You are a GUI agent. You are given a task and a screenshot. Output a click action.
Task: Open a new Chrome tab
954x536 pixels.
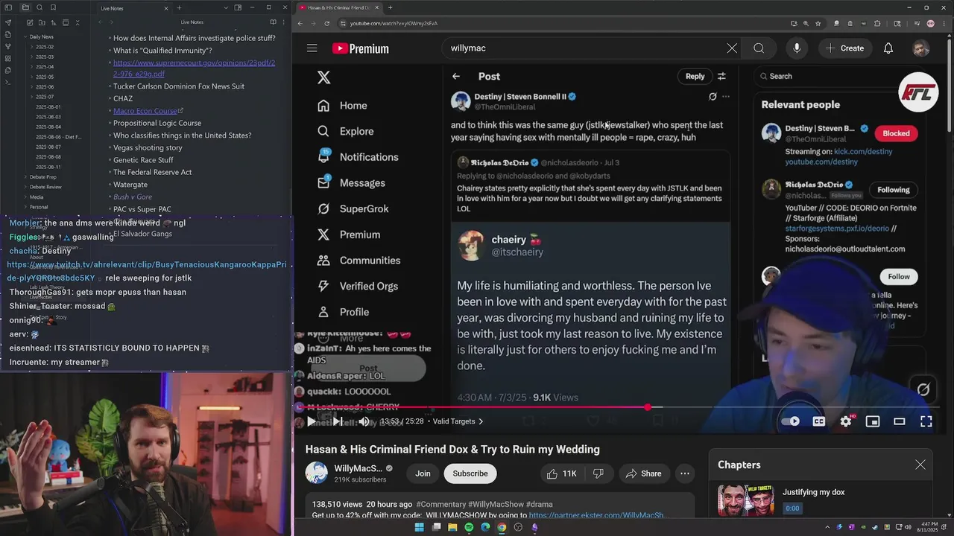pyautogui.click(x=390, y=7)
